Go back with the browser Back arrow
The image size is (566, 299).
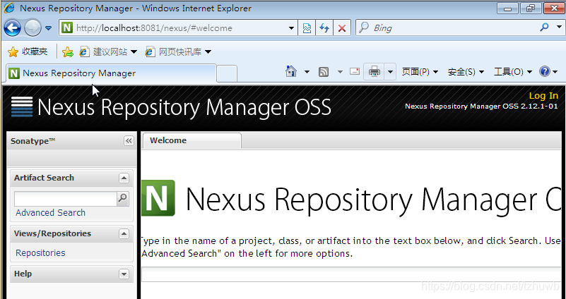click(x=12, y=28)
